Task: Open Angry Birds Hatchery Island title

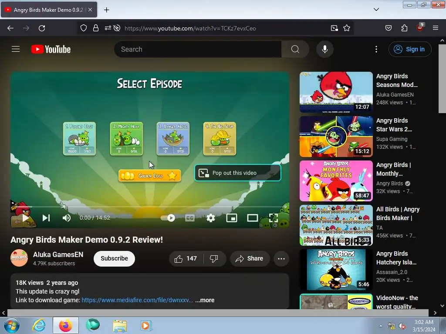Action: coord(396,258)
